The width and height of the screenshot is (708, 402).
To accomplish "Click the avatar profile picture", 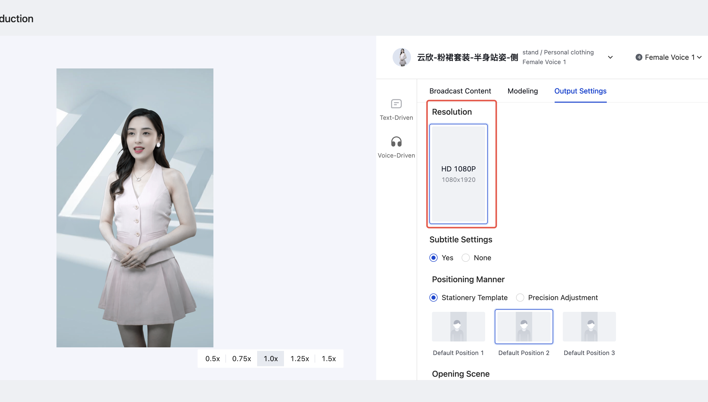I will click(x=402, y=57).
